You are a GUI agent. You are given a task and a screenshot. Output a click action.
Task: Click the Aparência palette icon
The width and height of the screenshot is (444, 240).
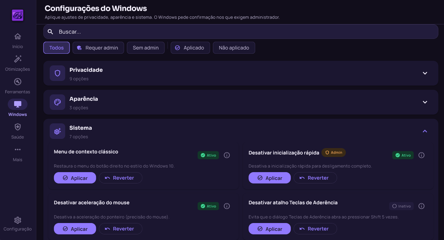(x=58, y=102)
